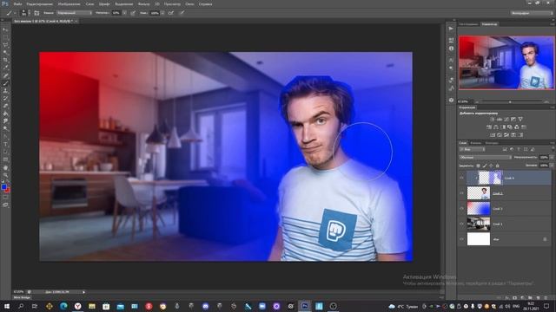556x312 pixels.
Task: Toggle lock image pixels
Action: click(485, 166)
